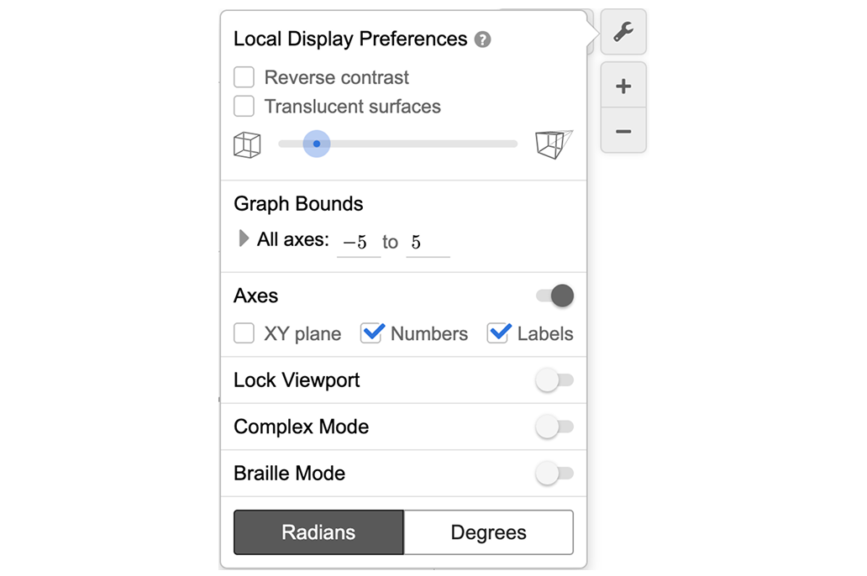Screen dimensions: 867x576
Task: Enable the Lock Viewport switch
Action: click(554, 380)
